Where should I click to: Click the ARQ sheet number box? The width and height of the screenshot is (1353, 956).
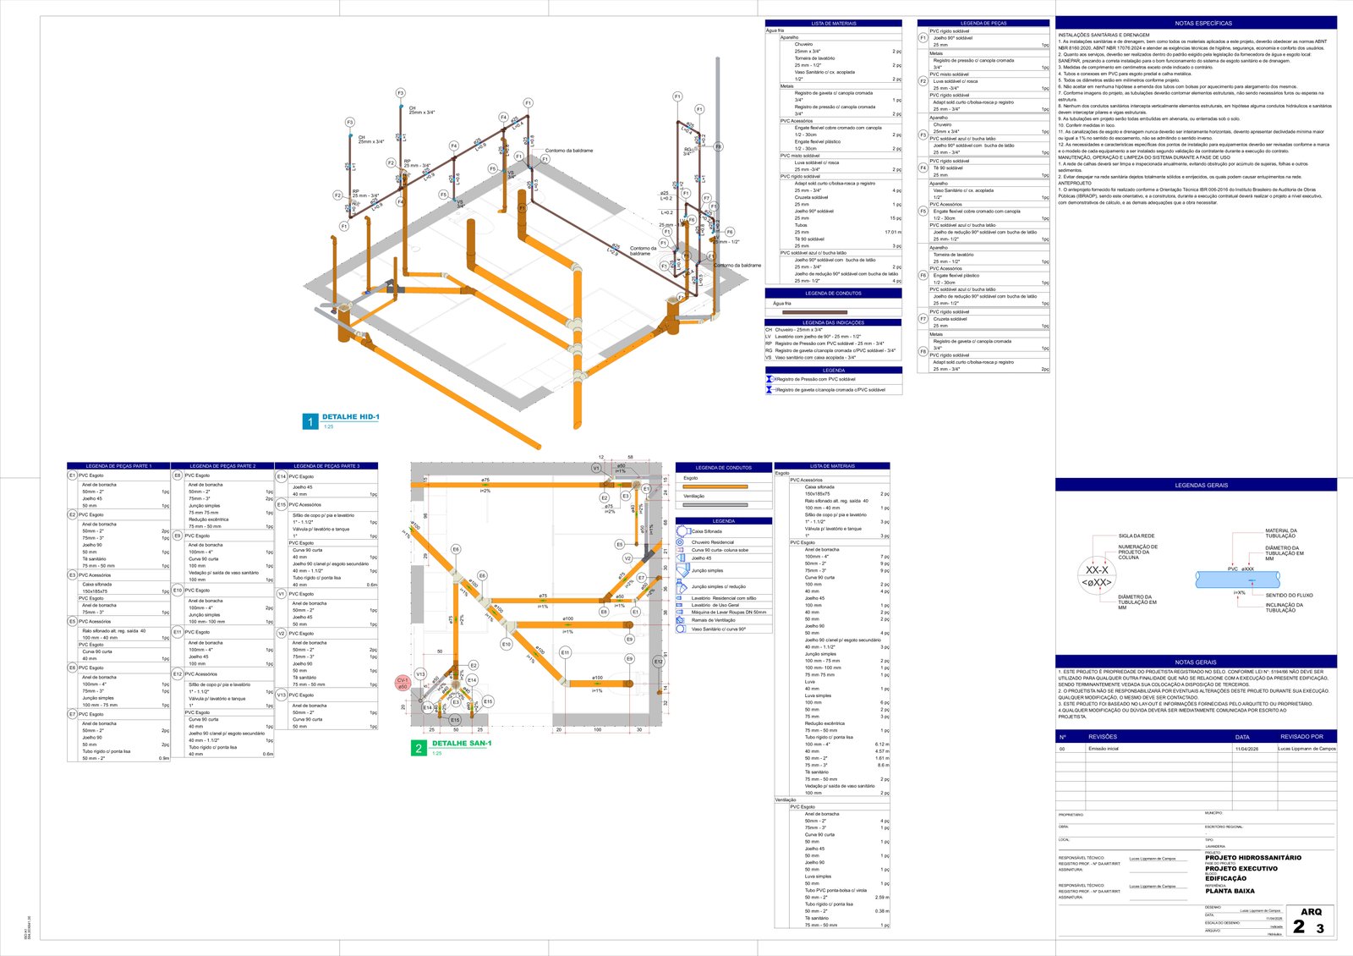pyautogui.click(x=1312, y=920)
